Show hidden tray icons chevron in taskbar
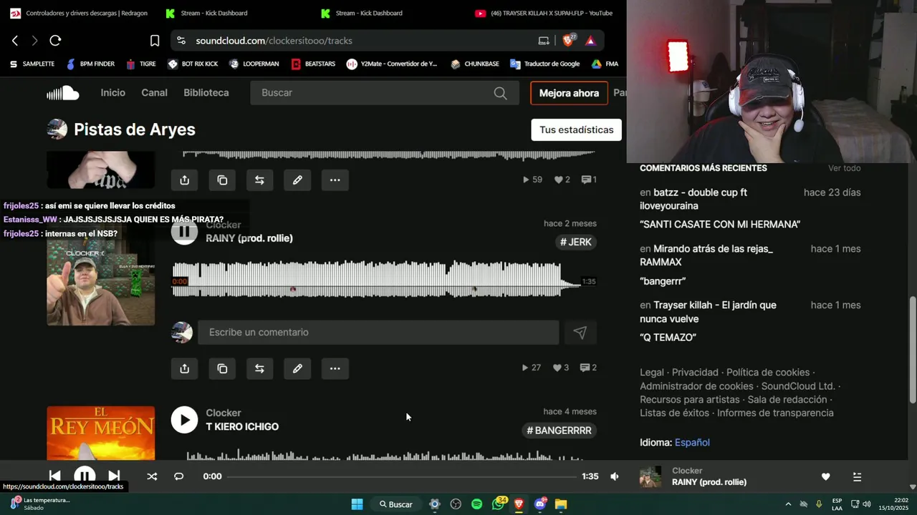This screenshot has height=515, width=917. tap(788, 504)
